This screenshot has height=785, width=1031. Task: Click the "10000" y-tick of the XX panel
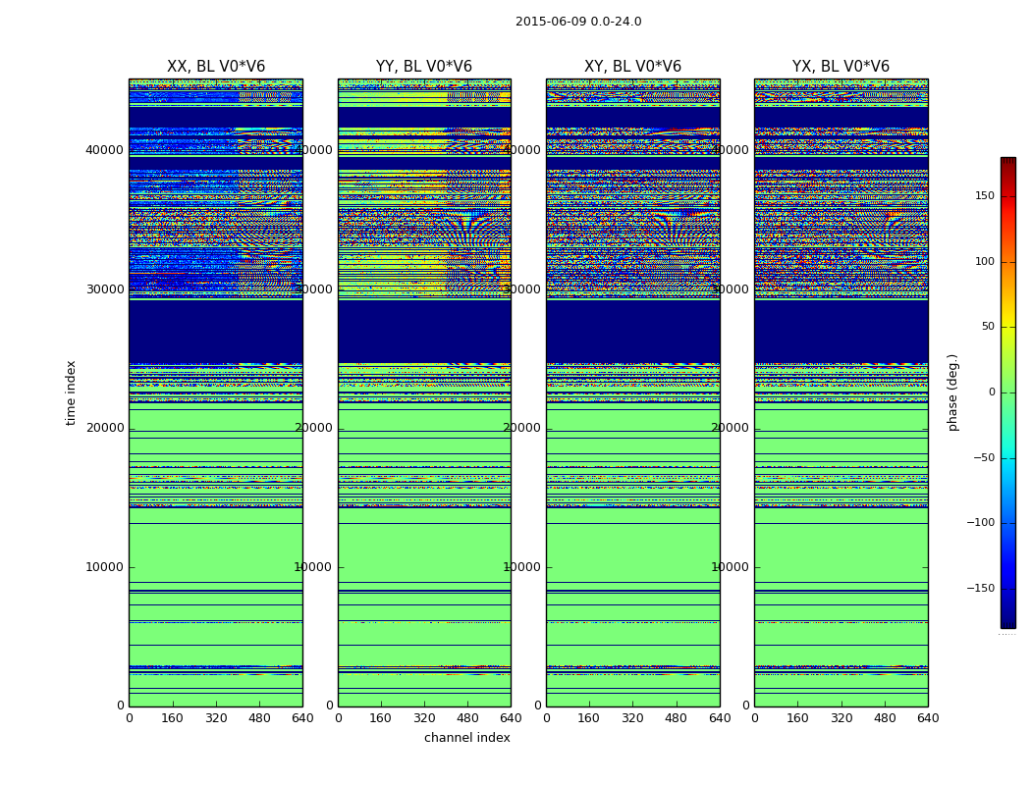tap(105, 567)
